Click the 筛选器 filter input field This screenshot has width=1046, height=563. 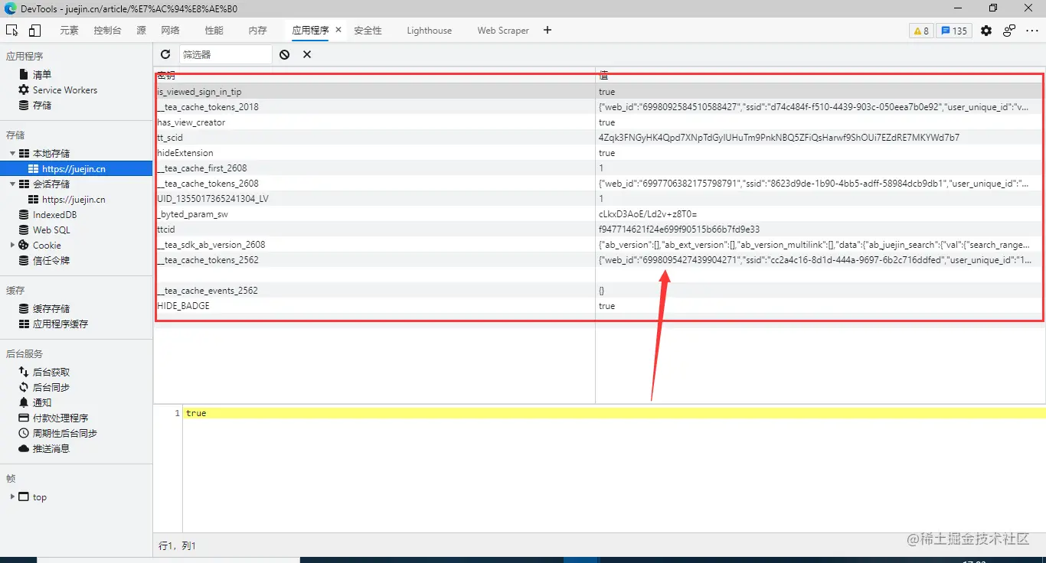226,54
